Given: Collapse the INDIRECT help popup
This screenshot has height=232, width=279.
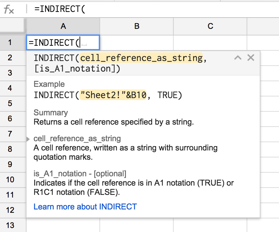Looking at the screenshot, I should pyautogui.click(x=238, y=57).
